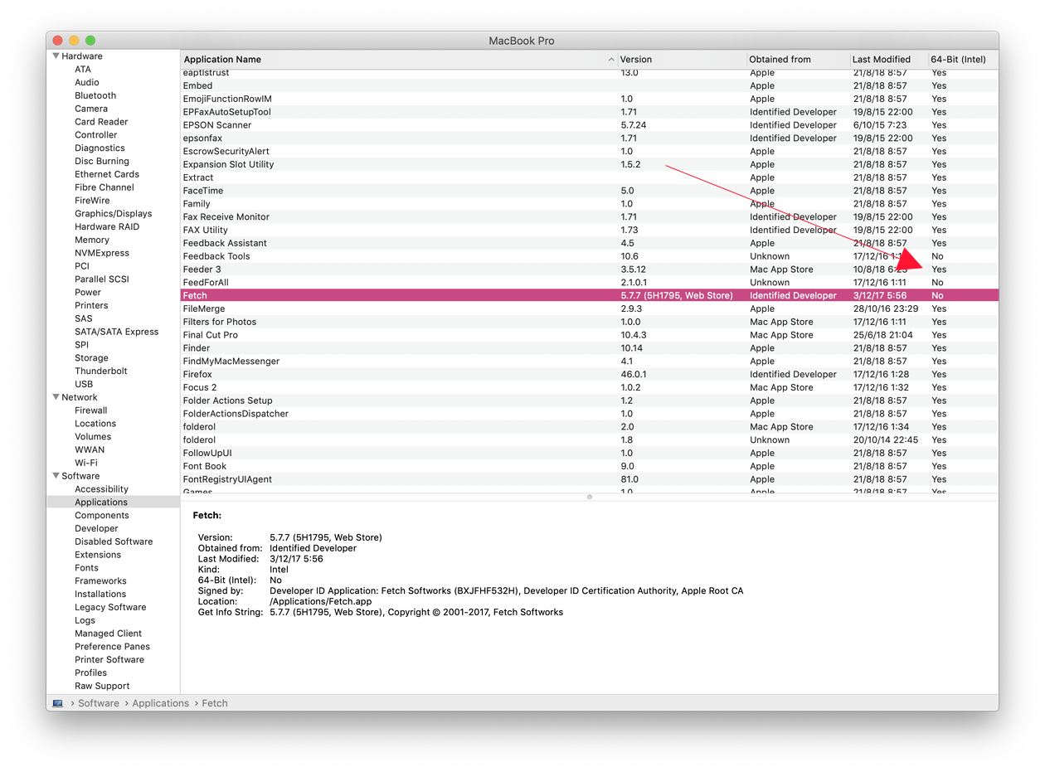
Task: Select the EPSON Scanner row
Action: coord(590,125)
